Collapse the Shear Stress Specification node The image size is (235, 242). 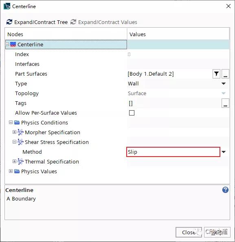tap(14, 142)
